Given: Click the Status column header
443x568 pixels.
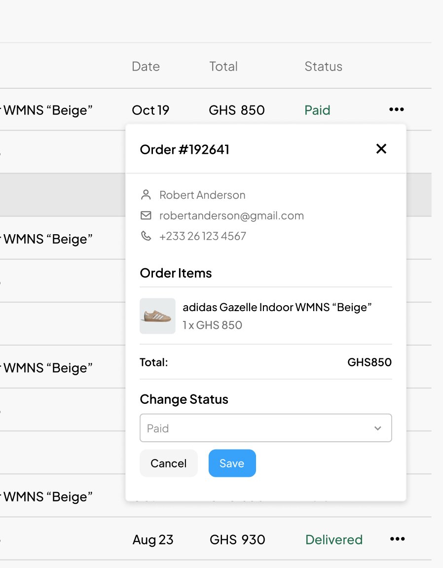Looking at the screenshot, I should point(323,66).
